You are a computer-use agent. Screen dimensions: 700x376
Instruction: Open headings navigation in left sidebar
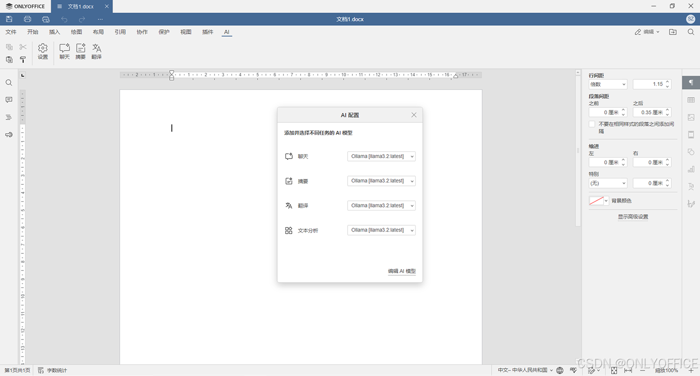point(9,117)
